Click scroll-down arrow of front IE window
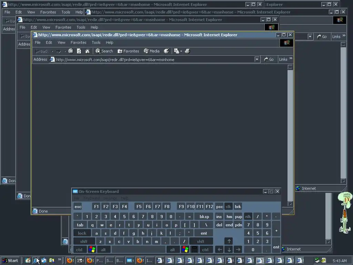This screenshot has height=265, width=353. click(x=290, y=204)
